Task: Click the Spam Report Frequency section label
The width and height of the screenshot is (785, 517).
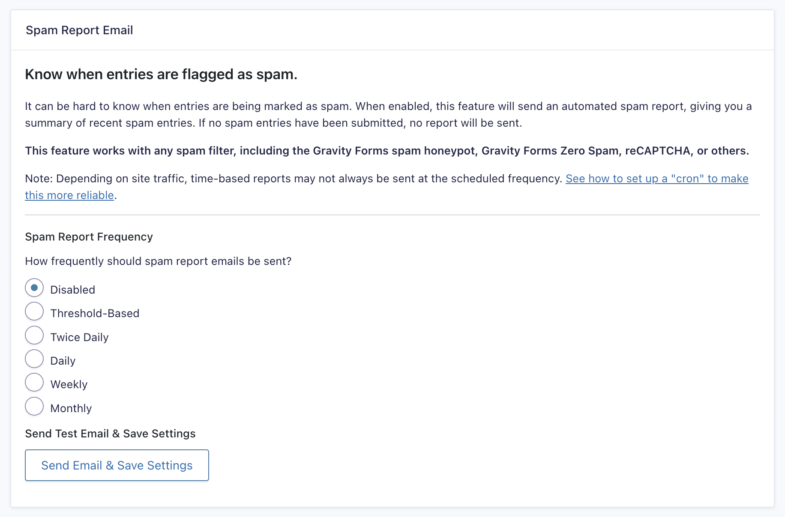Action: pos(89,237)
